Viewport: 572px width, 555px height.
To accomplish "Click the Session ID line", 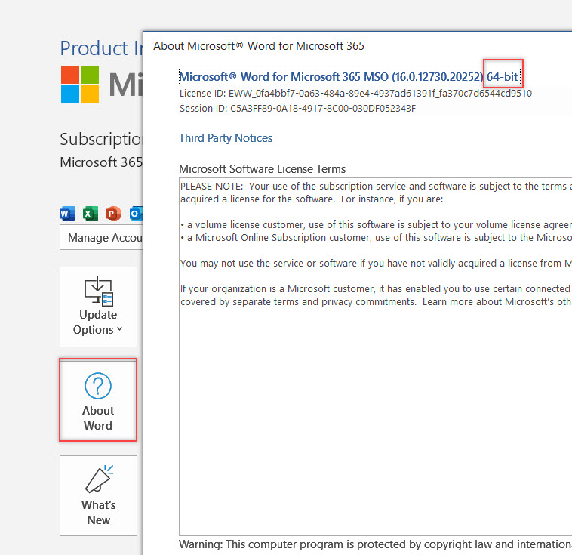I will (x=297, y=109).
